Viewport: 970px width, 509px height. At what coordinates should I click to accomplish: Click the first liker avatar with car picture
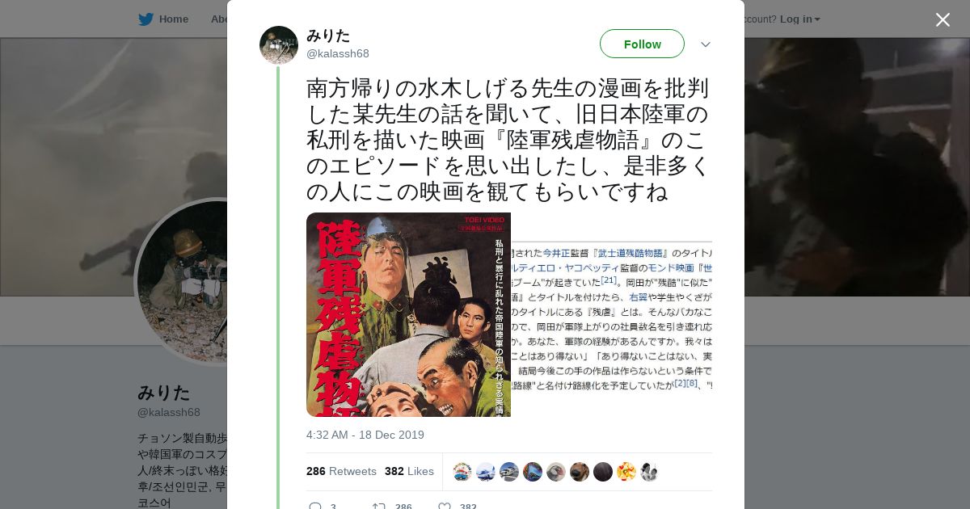pos(462,472)
